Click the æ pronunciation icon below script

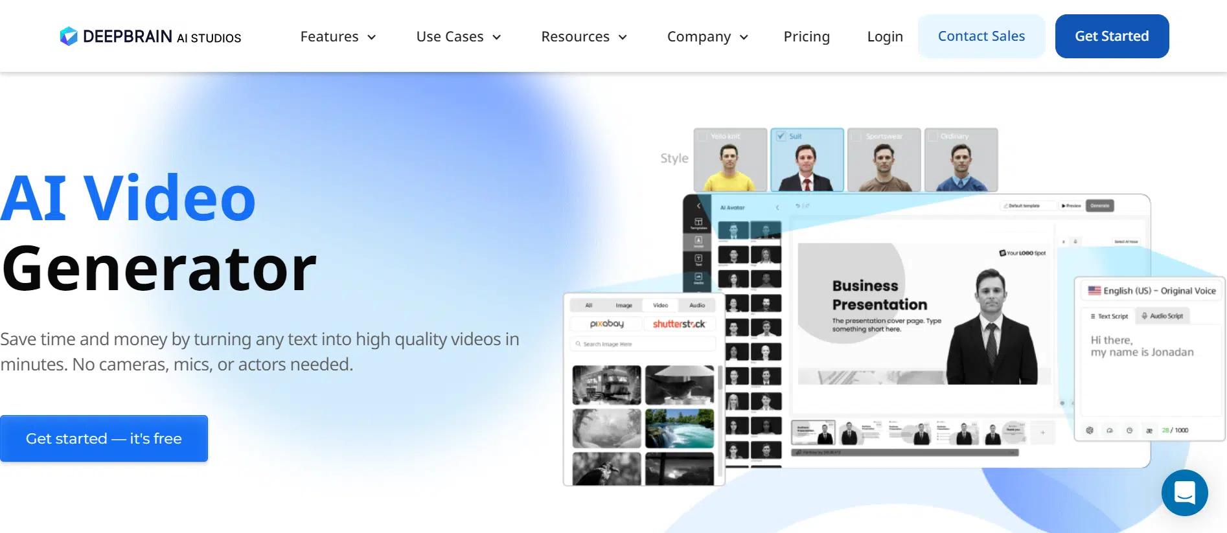tap(1149, 430)
